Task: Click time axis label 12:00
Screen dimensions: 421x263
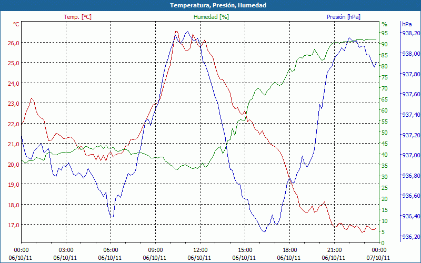Action: tap(201, 250)
